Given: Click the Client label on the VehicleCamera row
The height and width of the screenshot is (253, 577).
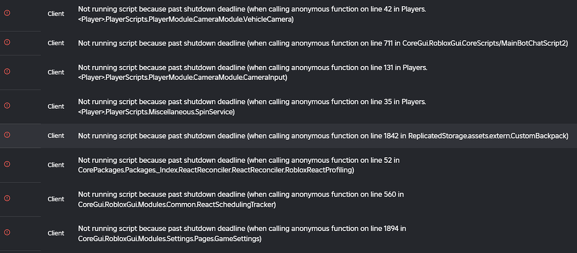Looking at the screenshot, I should click(x=56, y=14).
